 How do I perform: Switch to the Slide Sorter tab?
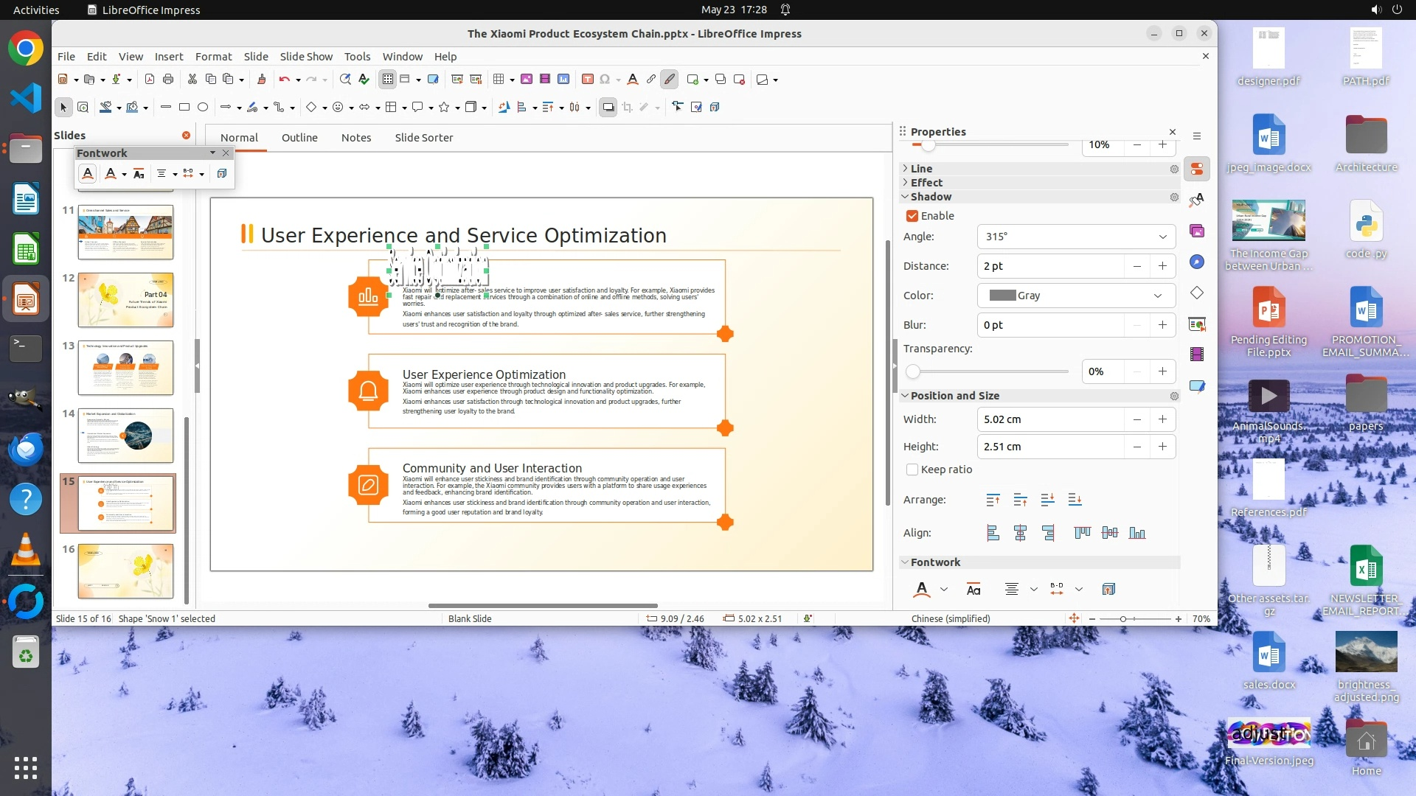(x=423, y=138)
